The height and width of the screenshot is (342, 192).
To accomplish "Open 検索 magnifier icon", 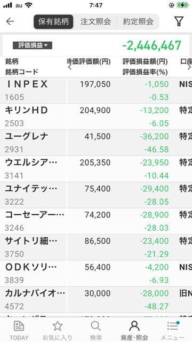I will [x=96, y=327].
